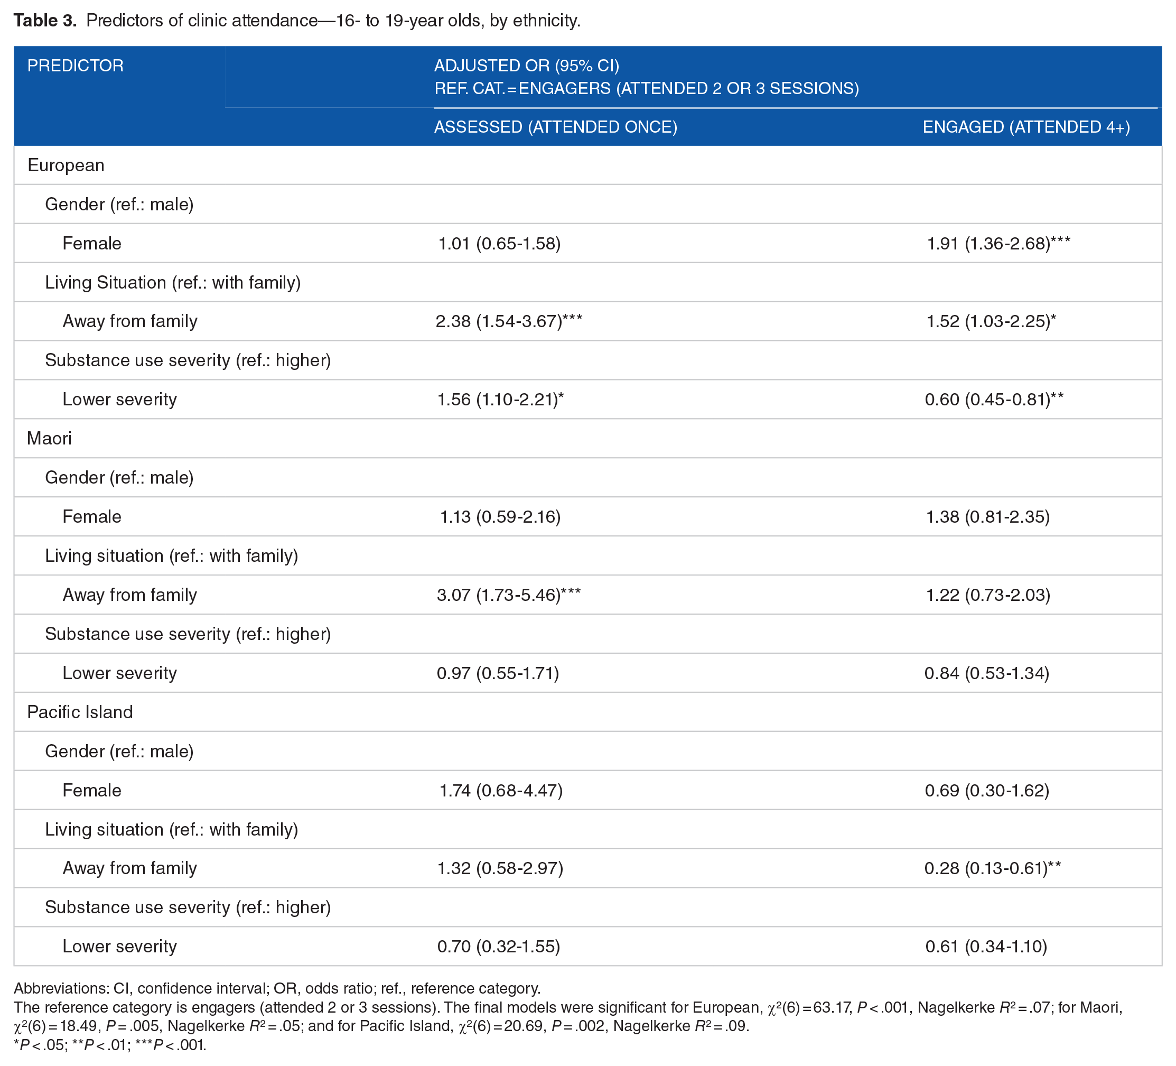The width and height of the screenshot is (1176, 1066).
Task: Click the ADJUSTED OR (95% CI) header
Action: pos(526,66)
